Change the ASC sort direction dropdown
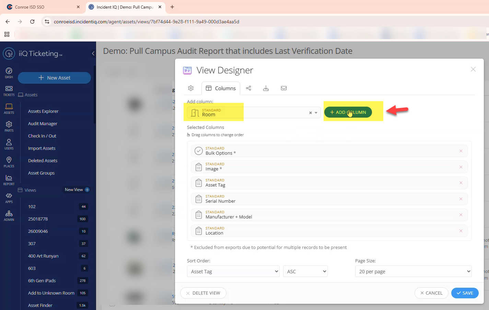489x310 pixels. click(x=305, y=271)
